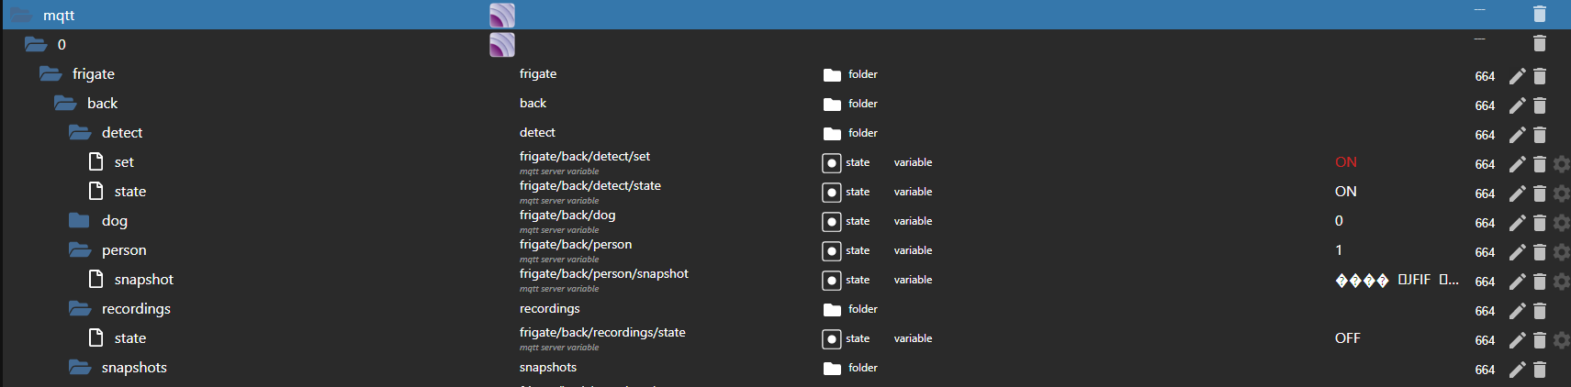This screenshot has height=387, width=1571.
Task: Edit frigate/back/recordings/state object
Action: 1517,340
